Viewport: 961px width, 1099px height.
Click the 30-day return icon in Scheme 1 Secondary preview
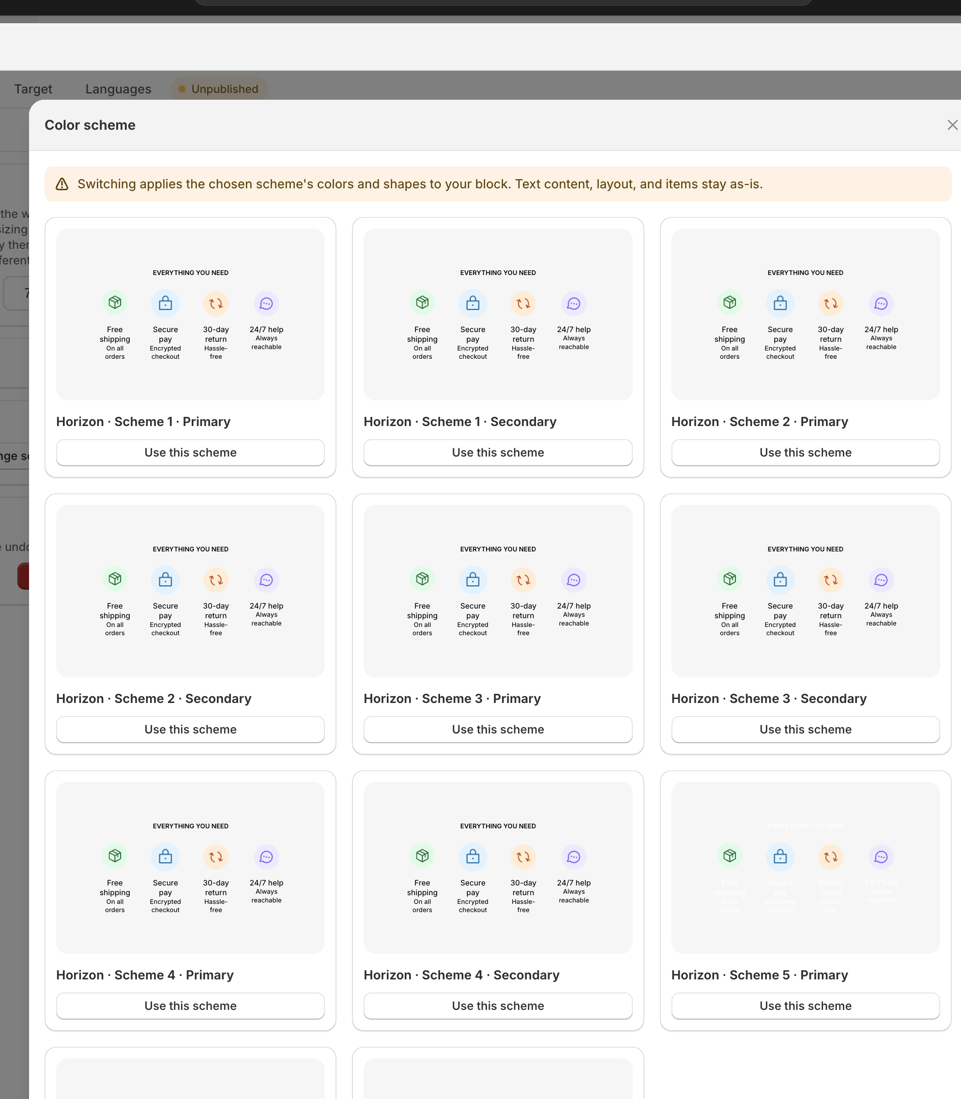[523, 304]
